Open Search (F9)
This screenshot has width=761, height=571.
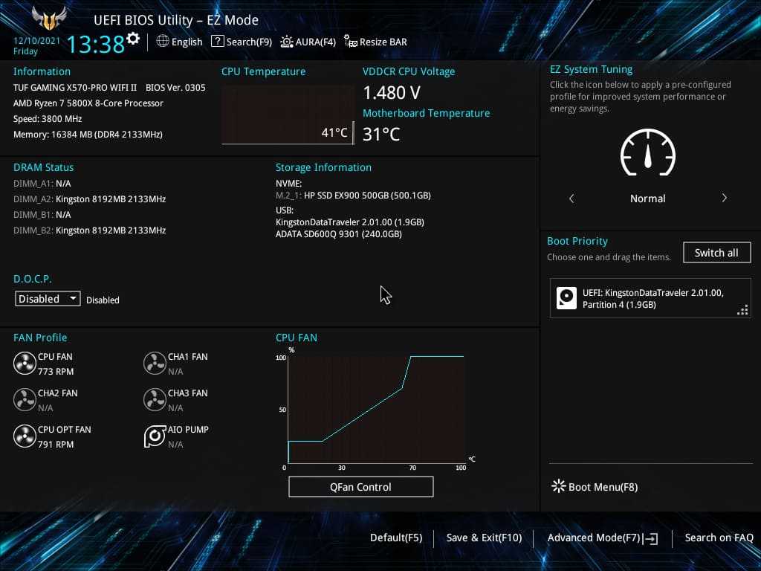(242, 42)
